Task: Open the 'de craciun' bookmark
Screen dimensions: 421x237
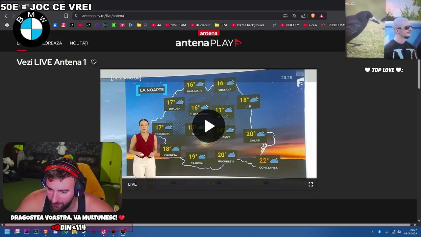Action: (200, 25)
